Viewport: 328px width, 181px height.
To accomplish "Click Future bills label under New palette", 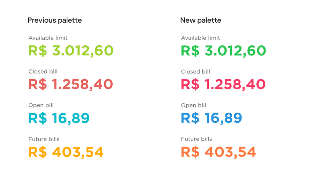I will pos(196,139).
